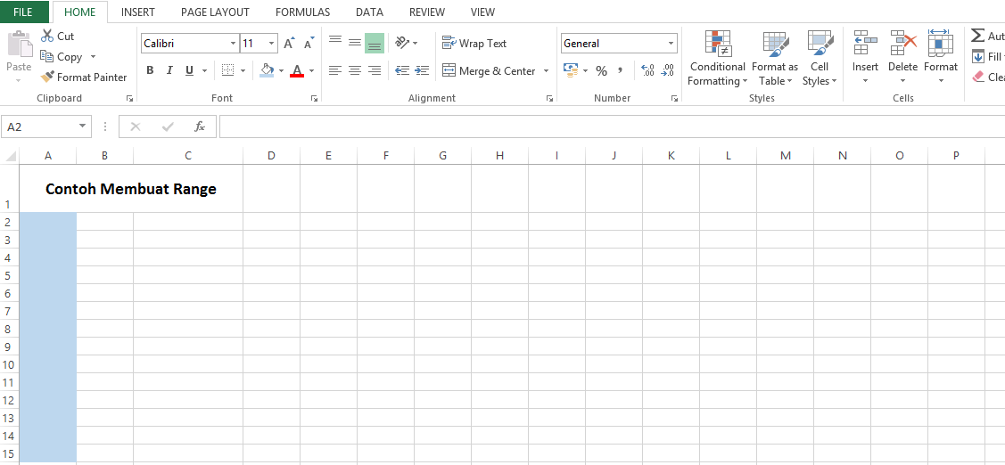
Task: Open Cell Styles gallery
Action: [820, 58]
